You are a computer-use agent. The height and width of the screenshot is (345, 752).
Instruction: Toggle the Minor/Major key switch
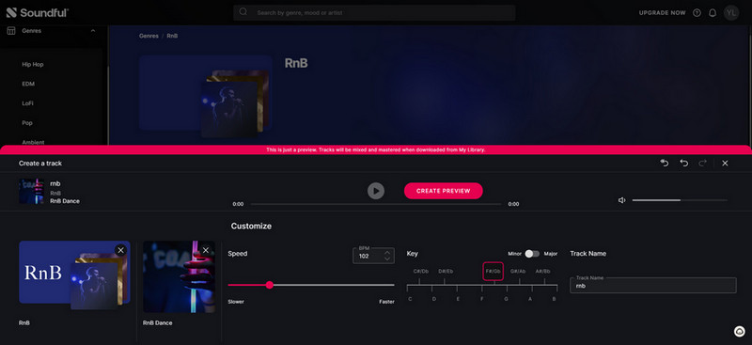(532, 254)
